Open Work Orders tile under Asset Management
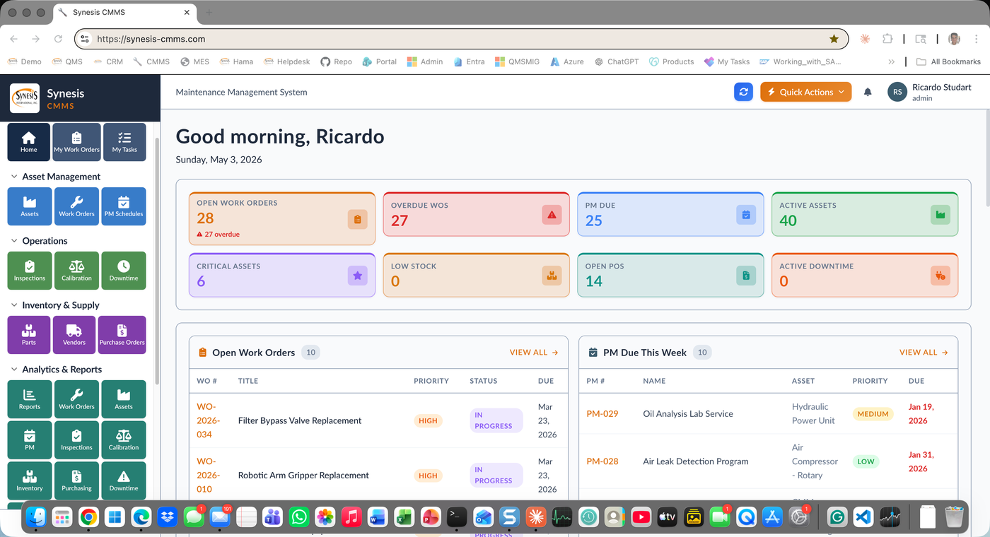990x537 pixels. pyautogui.click(x=76, y=206)
